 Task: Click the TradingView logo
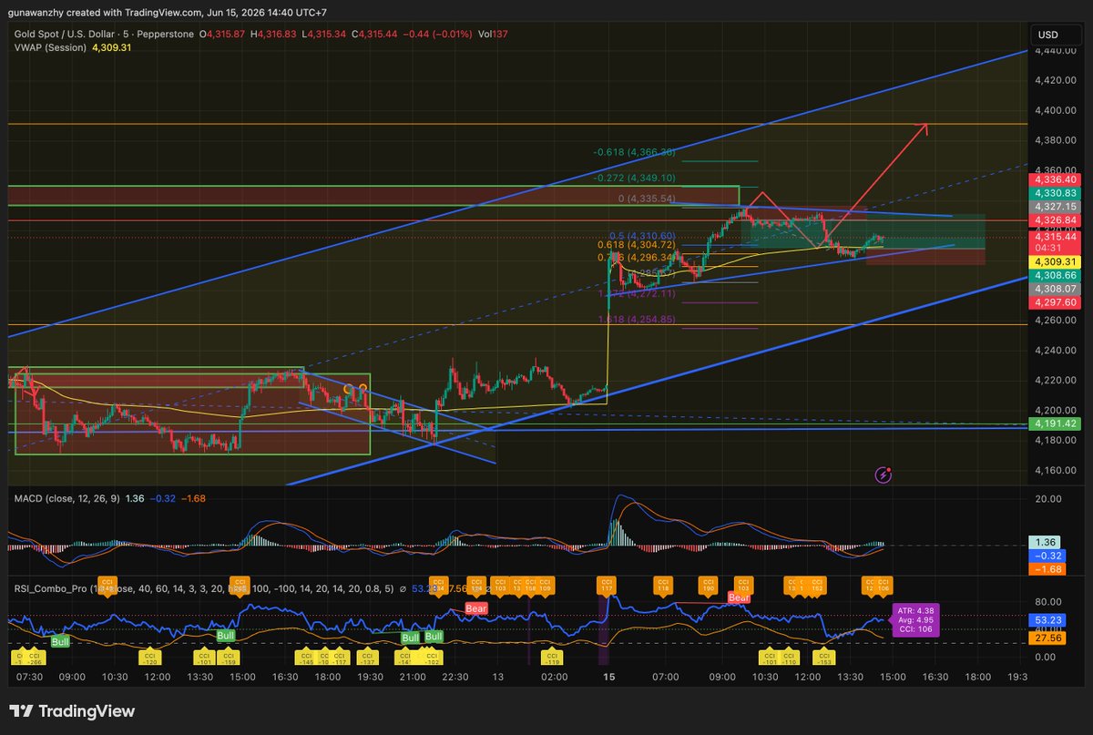coord(72,712)
